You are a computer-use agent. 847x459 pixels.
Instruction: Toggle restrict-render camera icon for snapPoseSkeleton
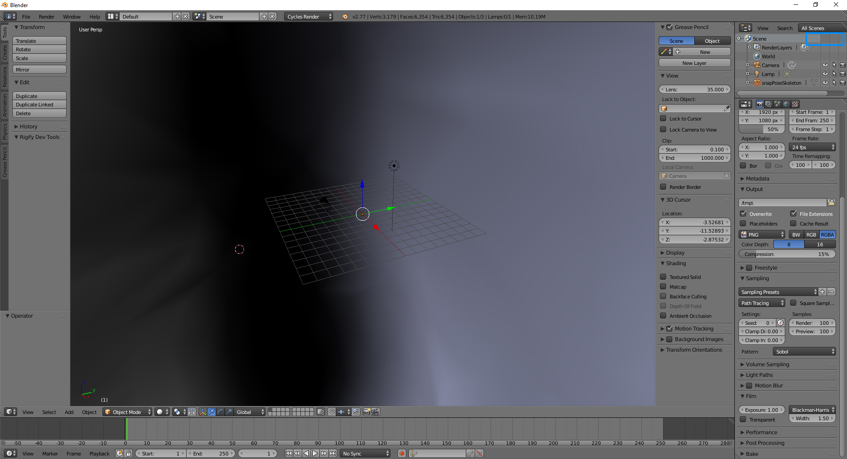click(843, 83)
